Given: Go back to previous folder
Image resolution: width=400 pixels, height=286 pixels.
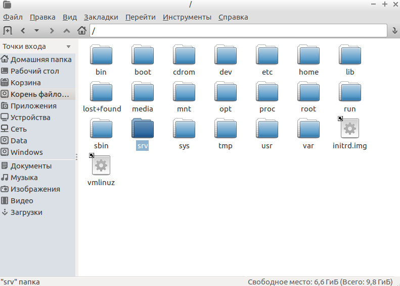Looking at the screenshot, I should pyautogui.click(x=23, y=31).
